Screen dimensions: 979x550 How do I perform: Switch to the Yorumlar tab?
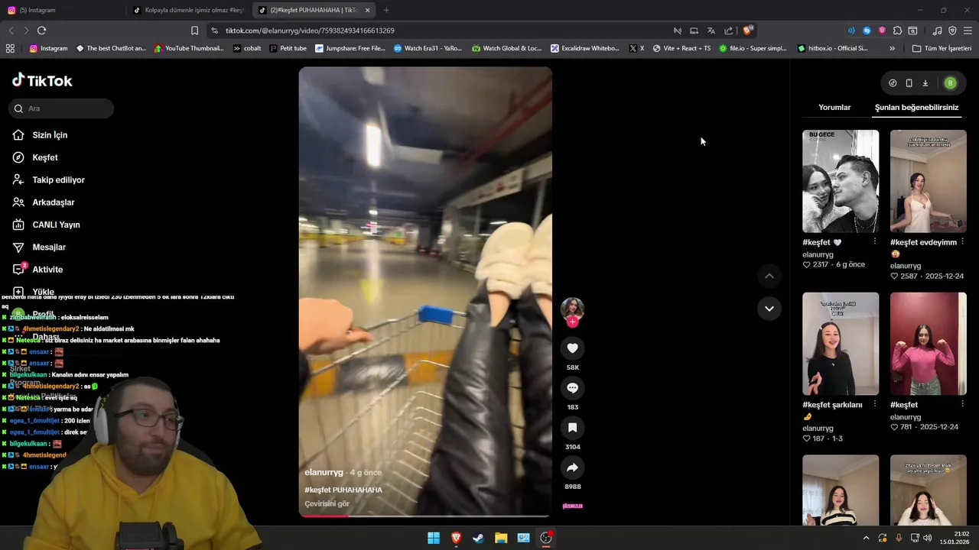point(834,108)
